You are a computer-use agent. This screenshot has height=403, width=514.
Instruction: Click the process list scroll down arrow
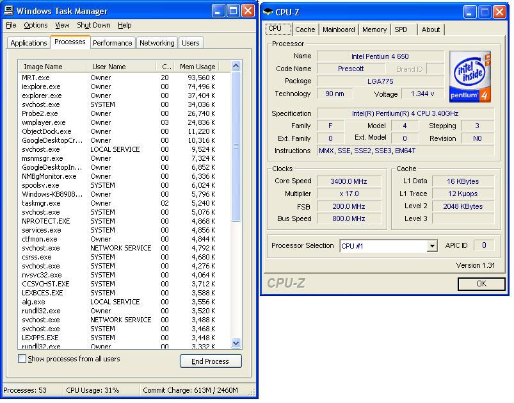coord(236,343)
